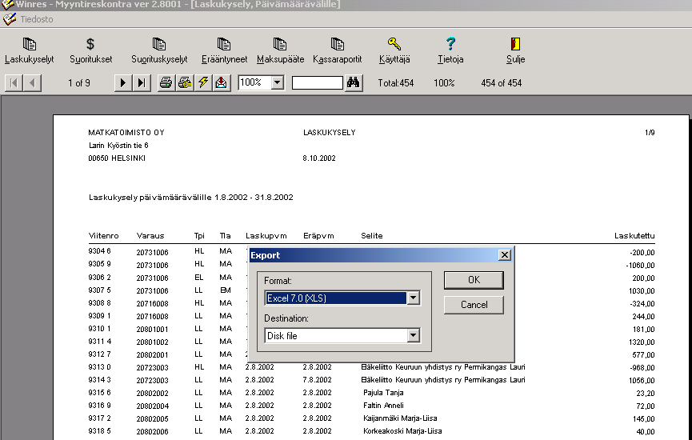Click the Laskutettu column header
Viewport: 692px width, 440px height.
pos(634,236)
